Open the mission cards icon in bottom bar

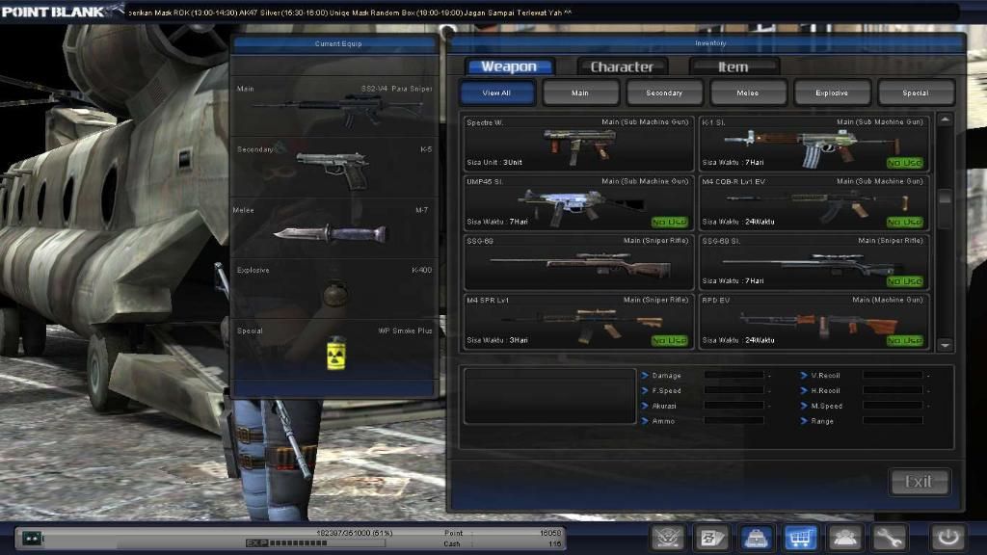click(x=711, y=538)
